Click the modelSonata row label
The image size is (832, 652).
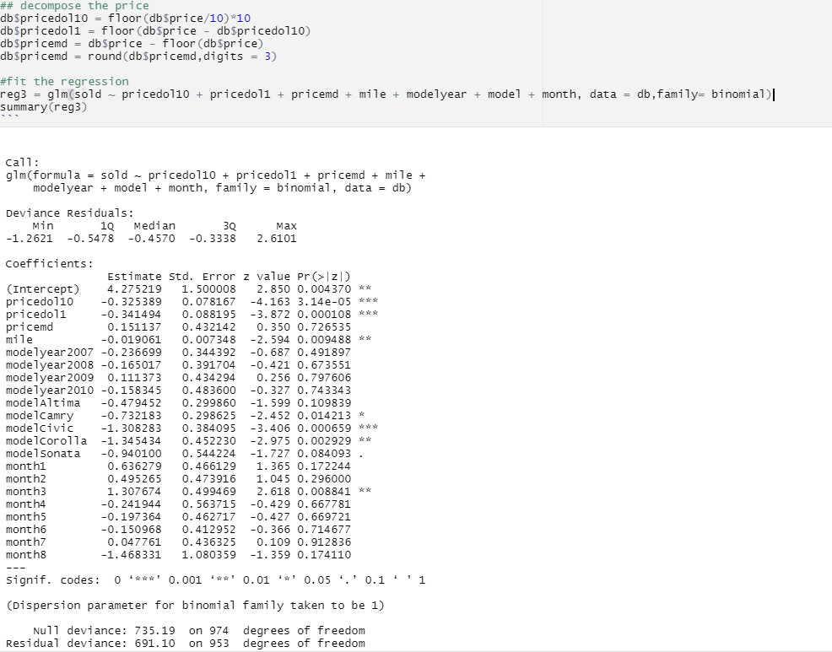(x=42, y=454)
